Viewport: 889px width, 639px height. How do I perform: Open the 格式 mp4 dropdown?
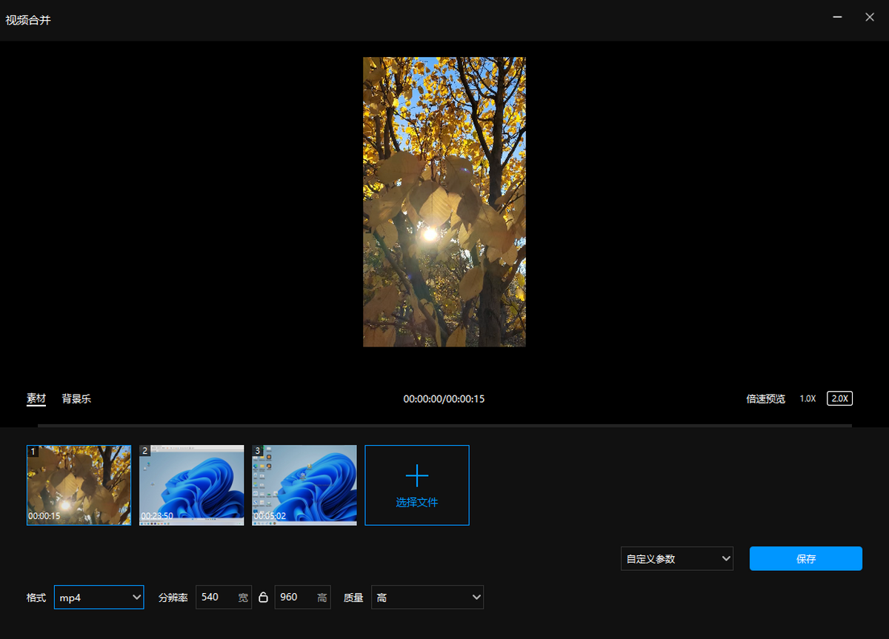click(99, 598)
